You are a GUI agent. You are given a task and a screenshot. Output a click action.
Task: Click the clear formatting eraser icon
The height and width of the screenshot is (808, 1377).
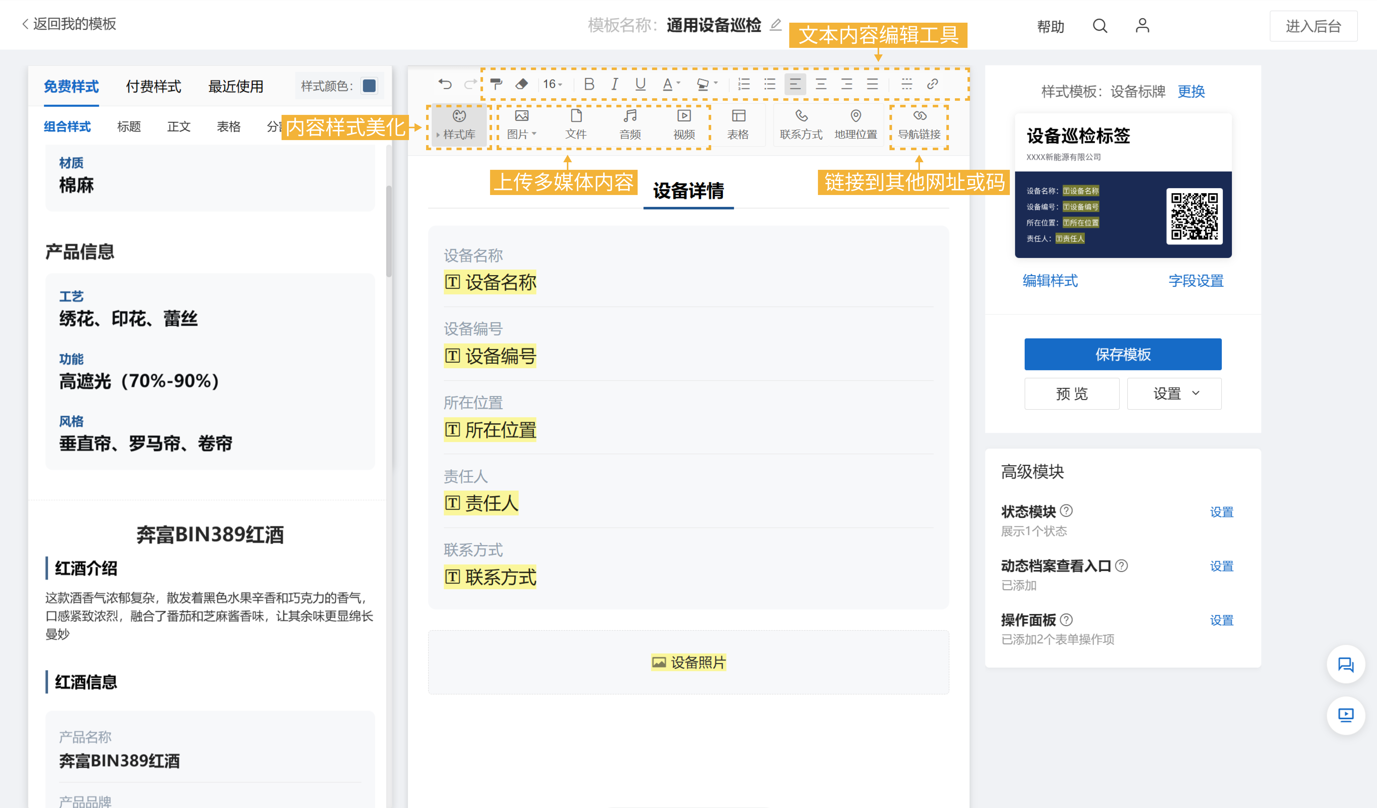[522, 84]
